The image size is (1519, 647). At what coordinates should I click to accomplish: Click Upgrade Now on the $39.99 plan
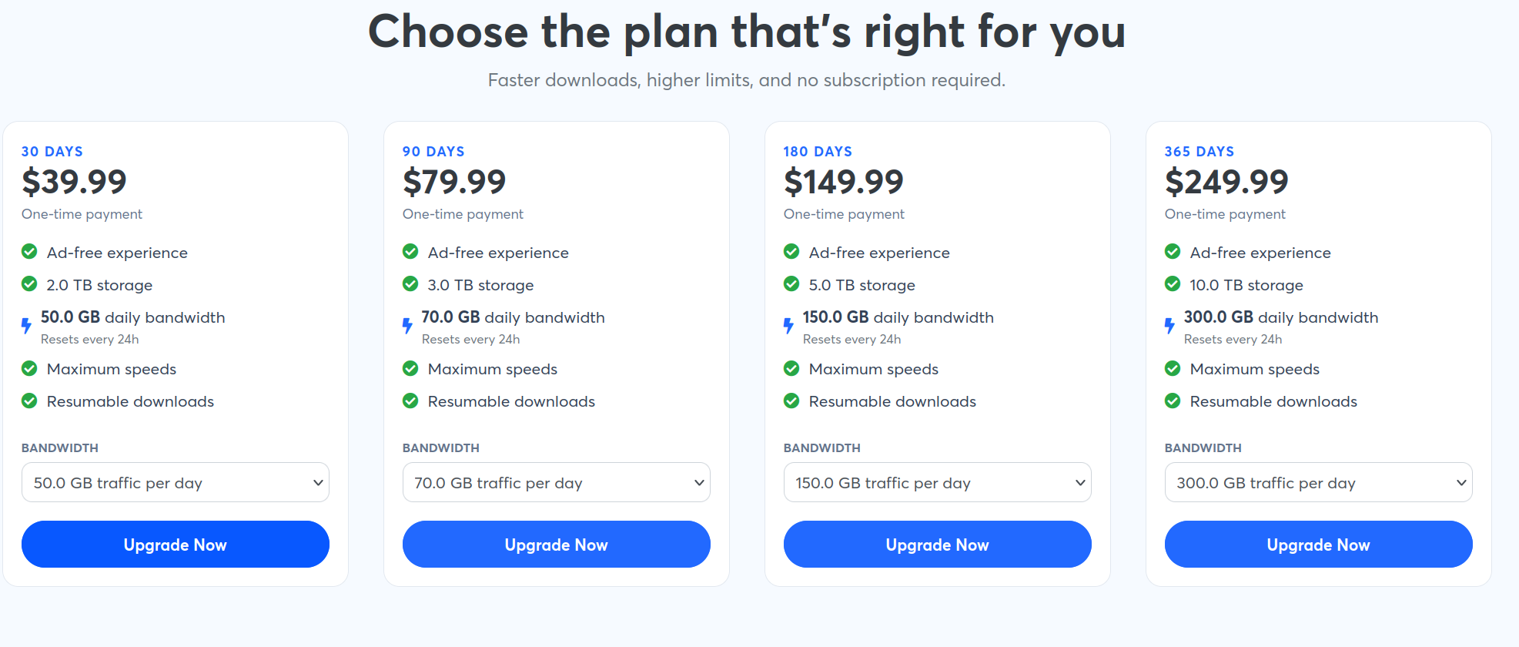(x=175, y=545)
